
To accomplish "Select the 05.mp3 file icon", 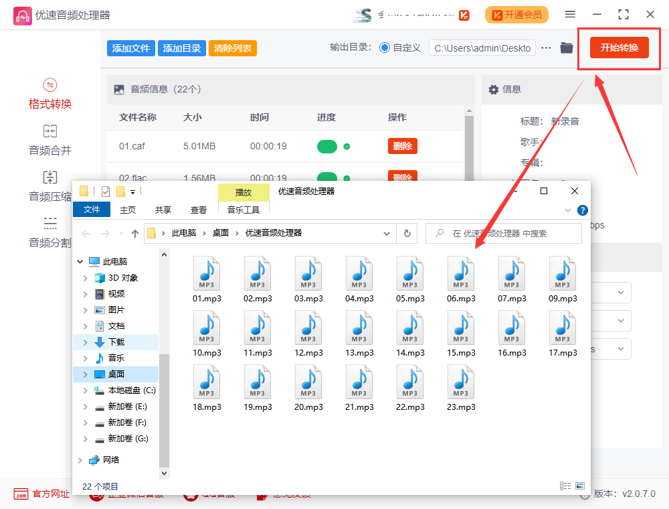I will [410, 274].
